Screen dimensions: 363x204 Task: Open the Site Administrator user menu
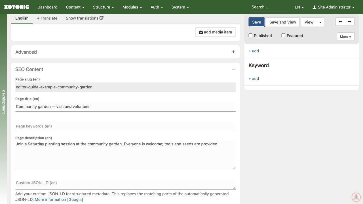[334, 7]
